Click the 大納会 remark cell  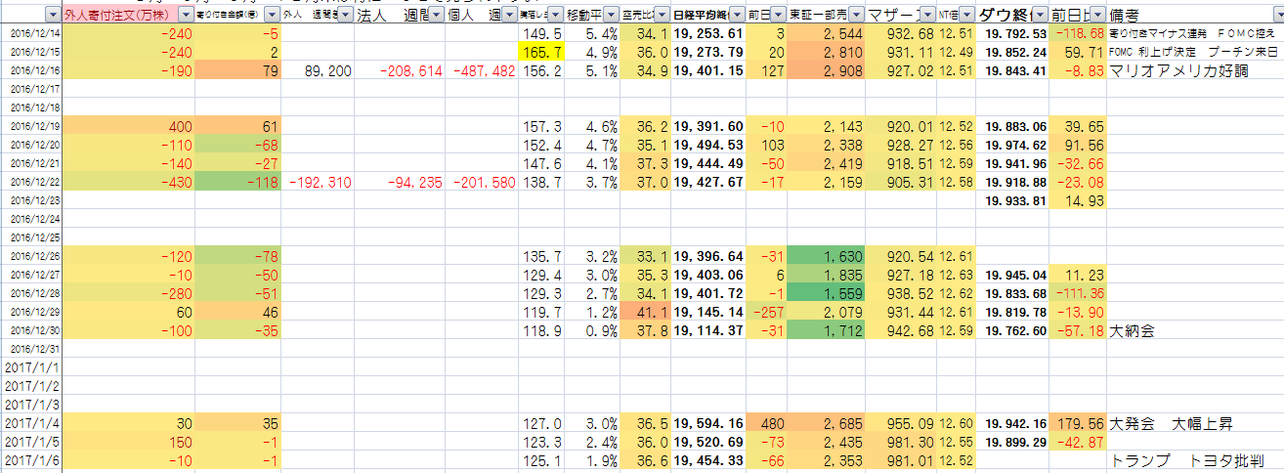[x=1134, y=331]
